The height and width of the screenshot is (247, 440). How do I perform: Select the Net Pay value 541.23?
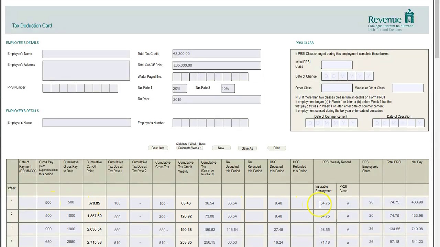(417, 242)
